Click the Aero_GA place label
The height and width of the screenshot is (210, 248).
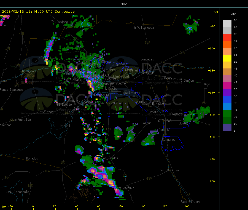(165, 130)
